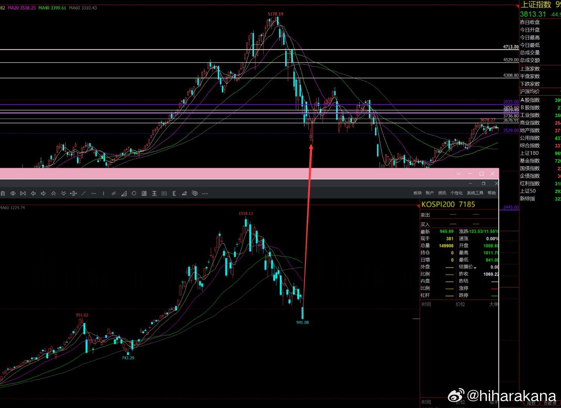Open the three-dot more tools menu

205,193
